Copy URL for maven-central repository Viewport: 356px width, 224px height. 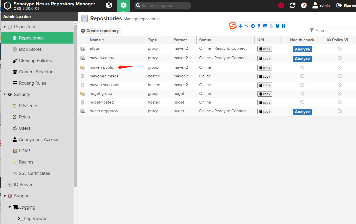pos(264,58)
